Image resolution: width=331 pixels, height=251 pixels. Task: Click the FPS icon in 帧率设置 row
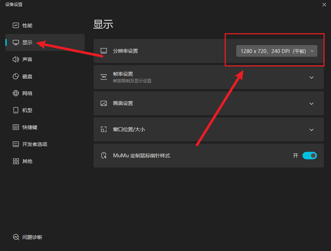coord(103,77)
